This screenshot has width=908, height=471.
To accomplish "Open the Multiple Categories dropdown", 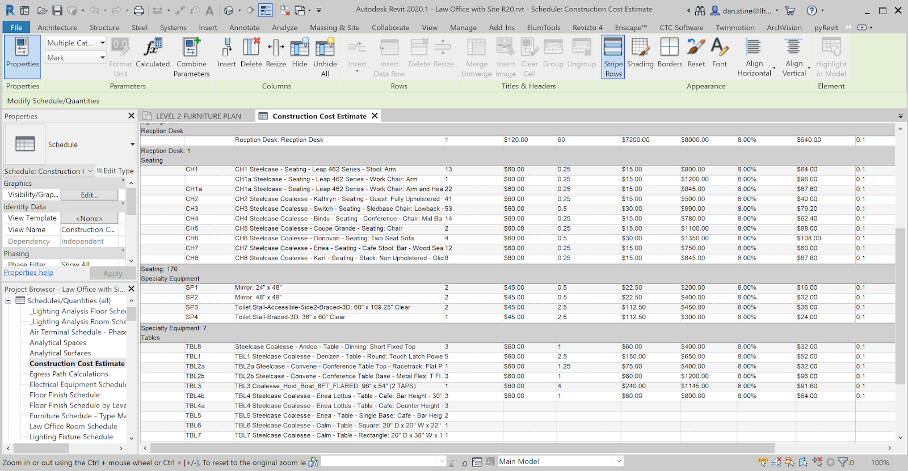I will [x=75, y=43].
